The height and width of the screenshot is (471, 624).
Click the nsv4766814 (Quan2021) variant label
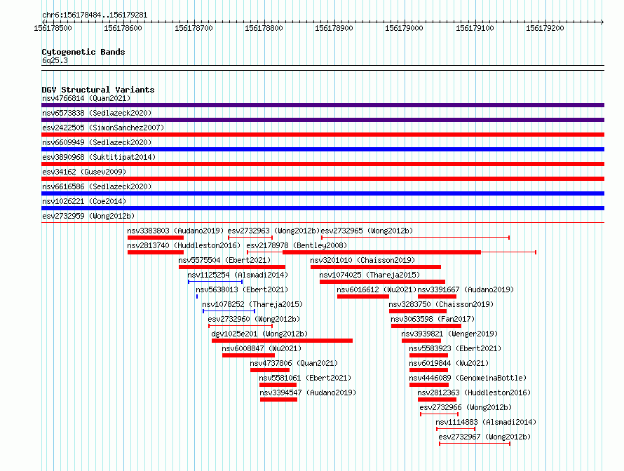pyautogui.click(x=86, y=98)
